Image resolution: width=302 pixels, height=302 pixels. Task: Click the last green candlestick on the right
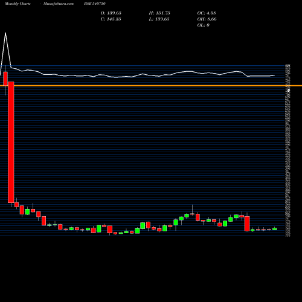pyautogui.click(x=275, y=229)
